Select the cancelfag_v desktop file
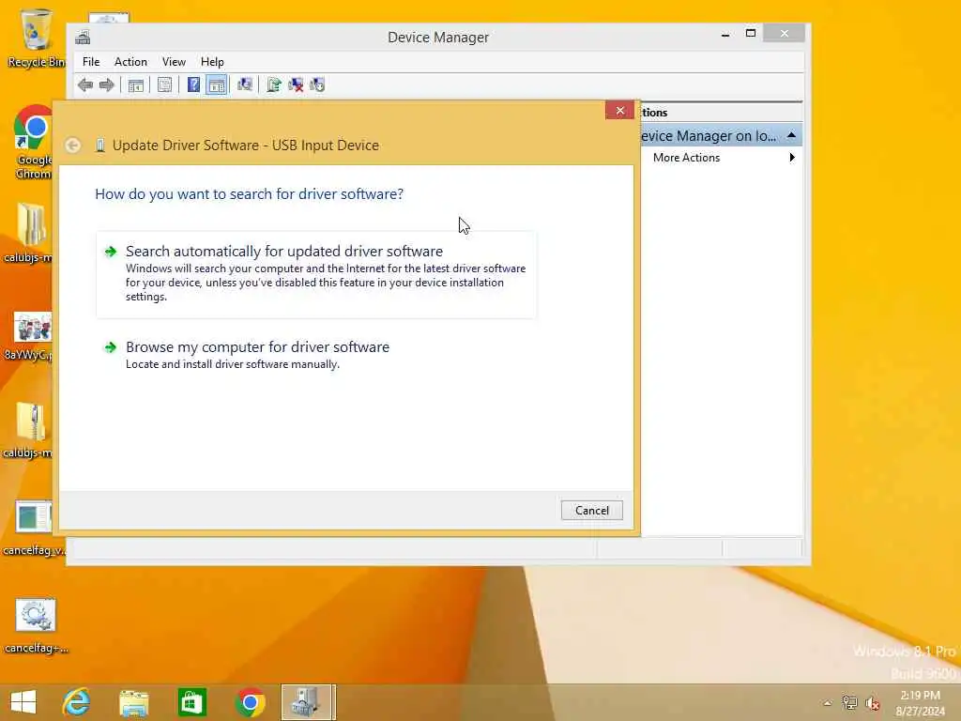 34,529
